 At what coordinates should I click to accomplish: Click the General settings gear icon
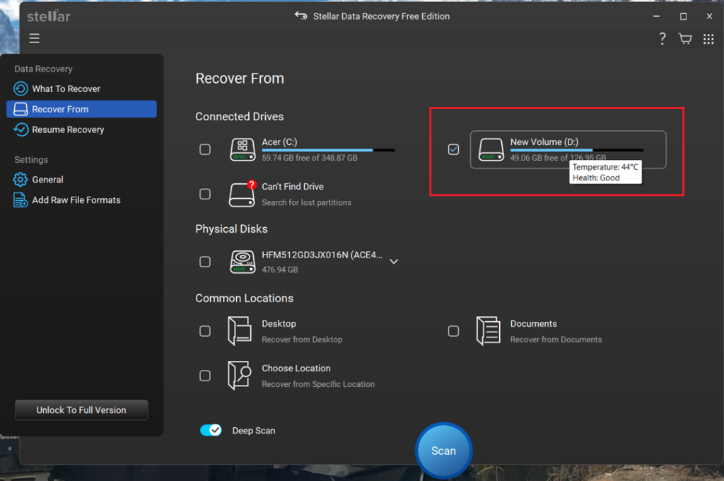(21, 179)
